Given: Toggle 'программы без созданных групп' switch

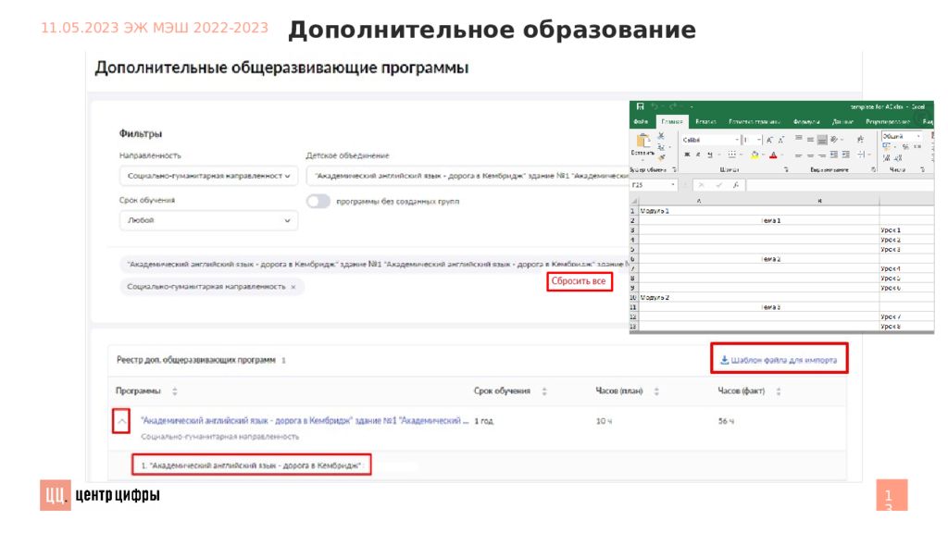Looking at the screenshot, I should pos(318,201).
